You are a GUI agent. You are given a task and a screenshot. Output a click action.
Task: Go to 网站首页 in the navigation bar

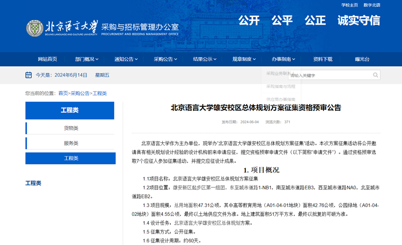tap(48, 59)
